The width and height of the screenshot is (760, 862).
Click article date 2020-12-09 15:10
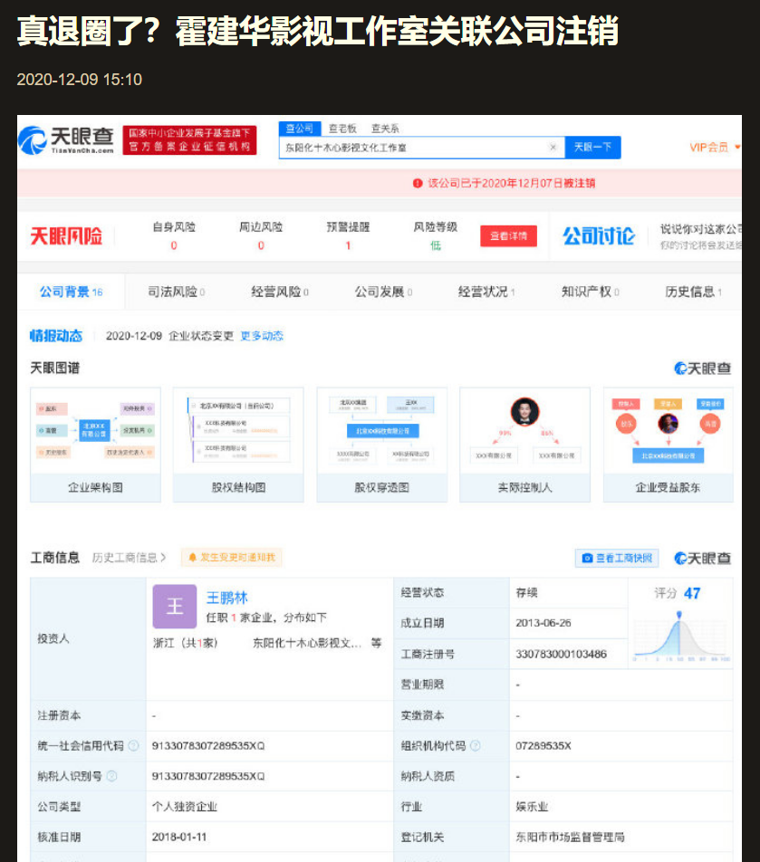[x=79, y=80]
